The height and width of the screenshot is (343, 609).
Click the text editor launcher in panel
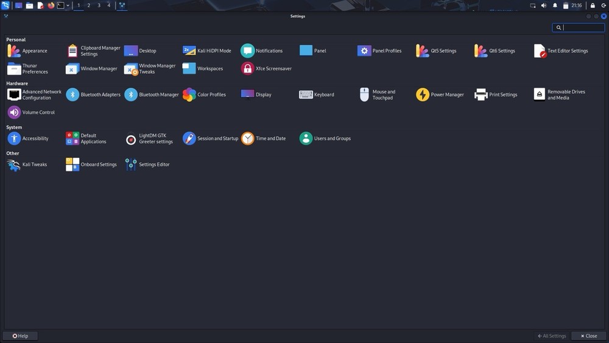click(40, 5)
